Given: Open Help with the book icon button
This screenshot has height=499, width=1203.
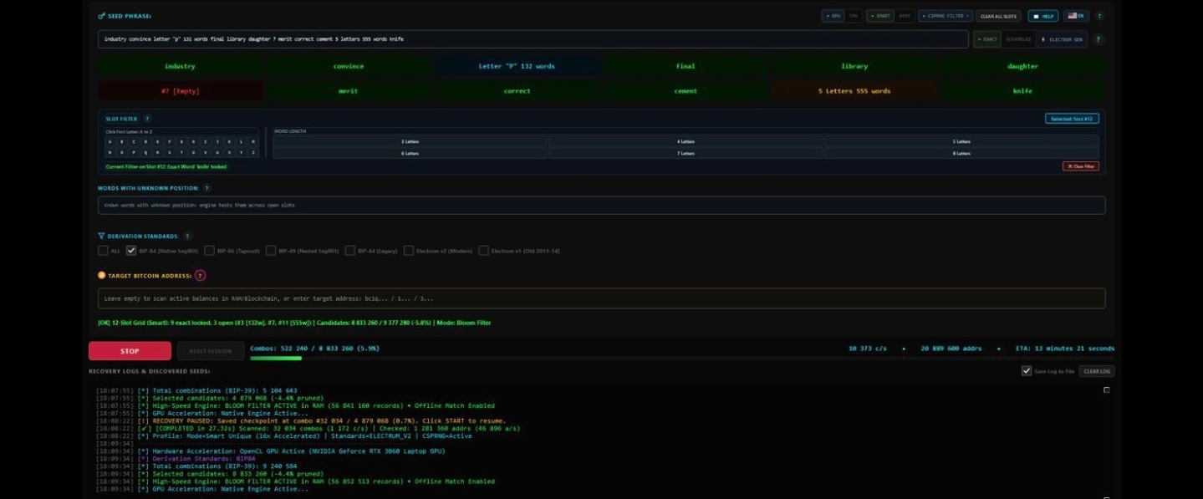Looking at the screenshot, I should tap(1042, 16).
